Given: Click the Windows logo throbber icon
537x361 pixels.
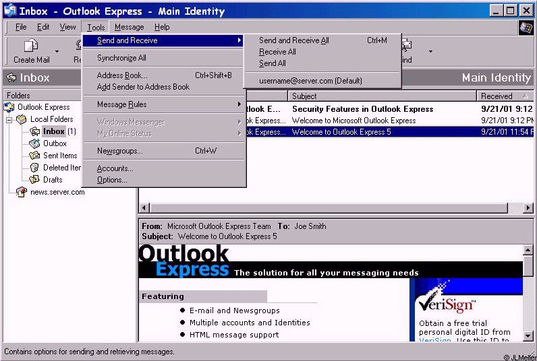Looking at the screenshot, I should point(526,28).
